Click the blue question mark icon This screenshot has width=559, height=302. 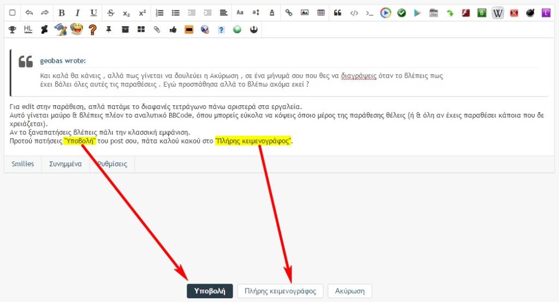tap(221, 30)
